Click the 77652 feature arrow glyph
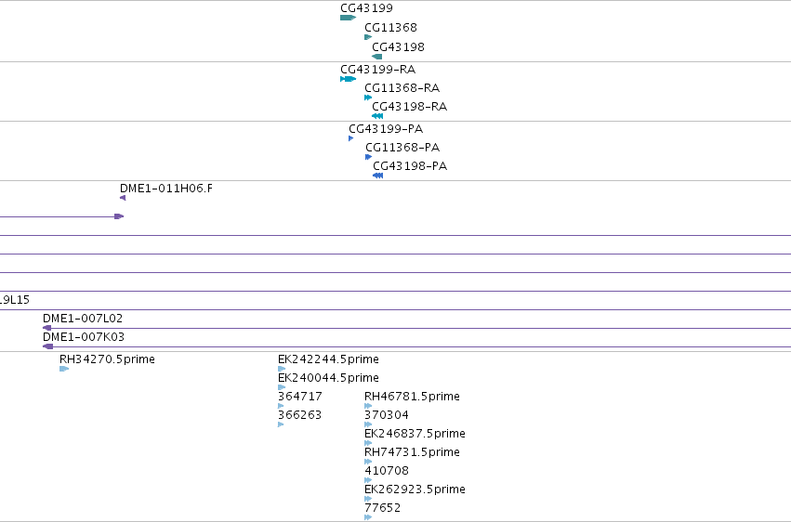This screenshot has width=791, height=522. coord(368,517)
